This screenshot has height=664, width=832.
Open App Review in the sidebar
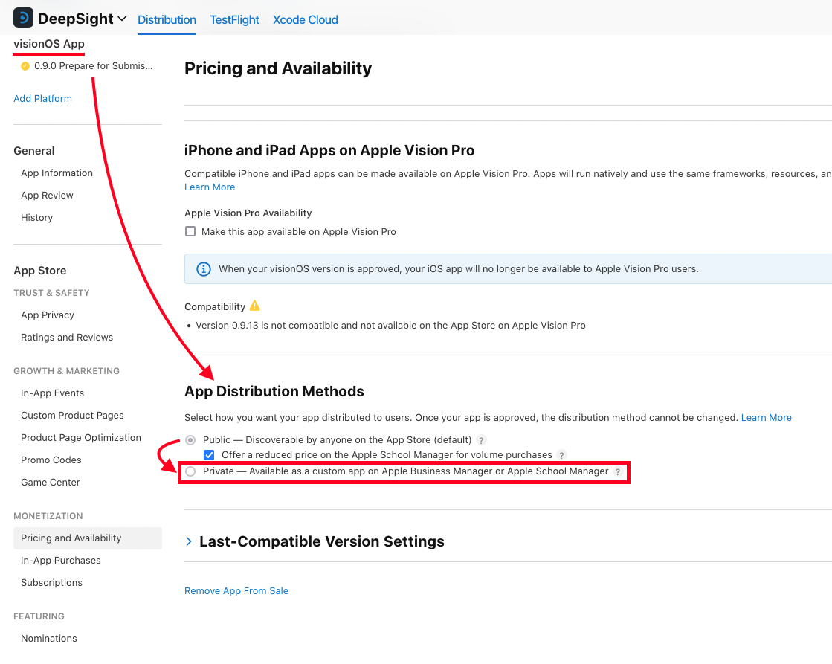(x=47, y=196)
